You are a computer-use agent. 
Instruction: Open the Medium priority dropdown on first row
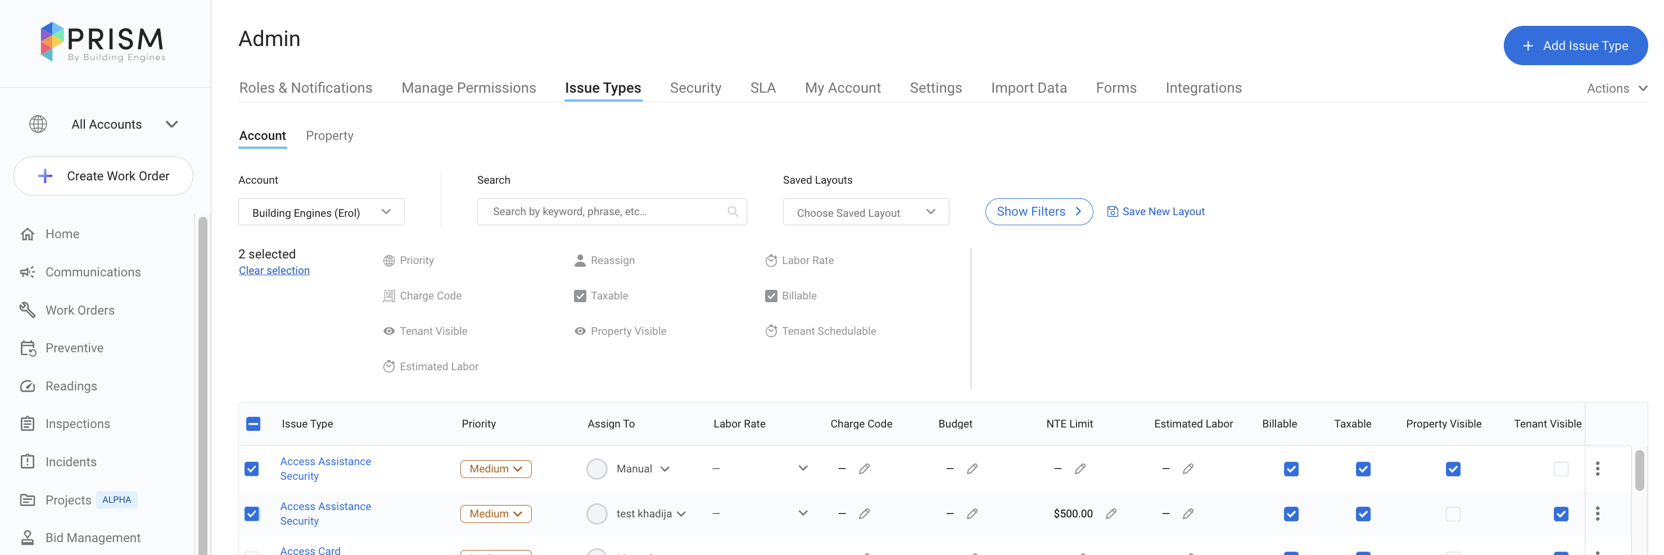coord(495,468)
